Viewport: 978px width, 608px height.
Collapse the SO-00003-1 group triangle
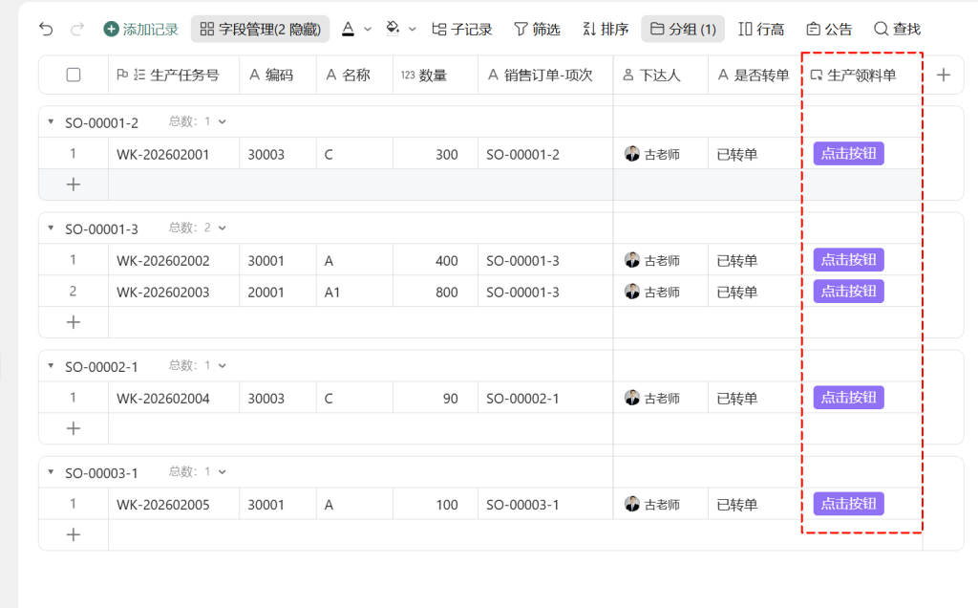click(52, 472)
